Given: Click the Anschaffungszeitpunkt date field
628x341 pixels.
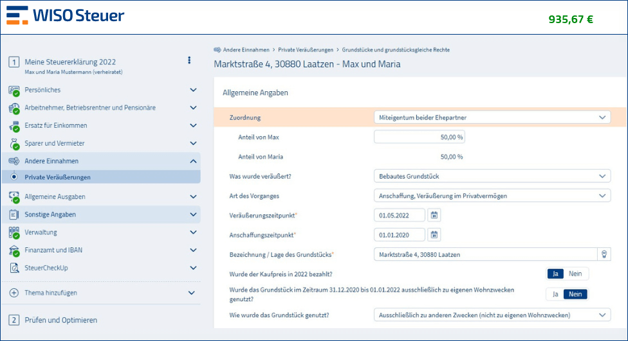Looking at the screenshot, I should click(x=400, y=234).
